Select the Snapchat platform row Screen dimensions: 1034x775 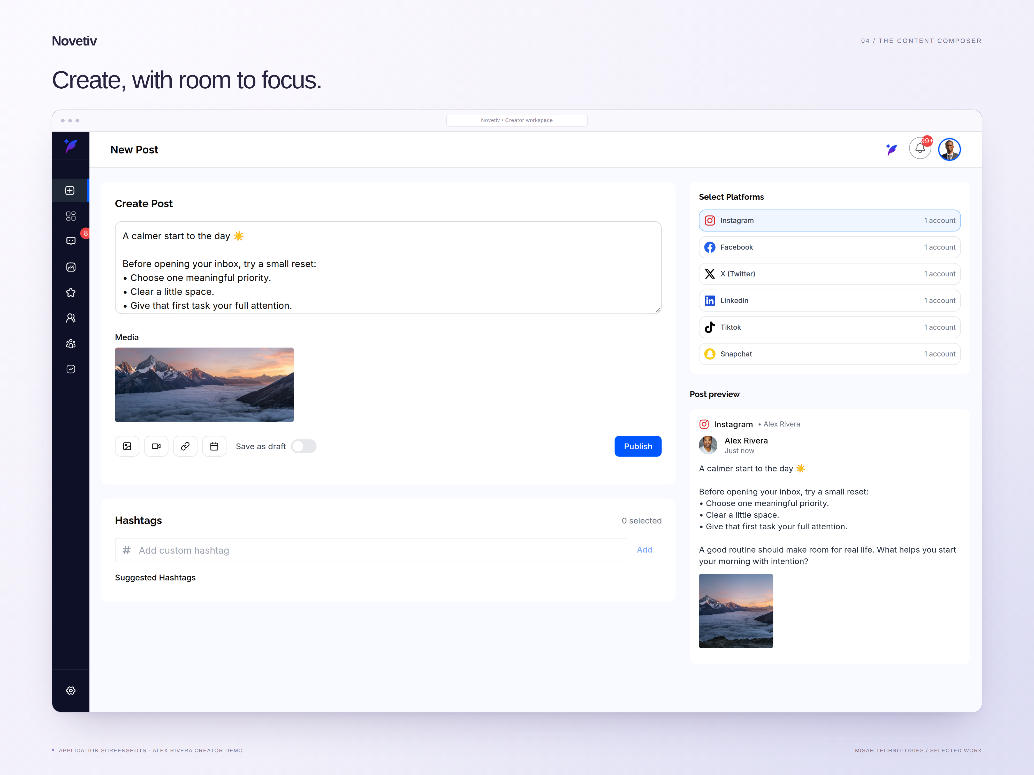click(x=829, y=354)
